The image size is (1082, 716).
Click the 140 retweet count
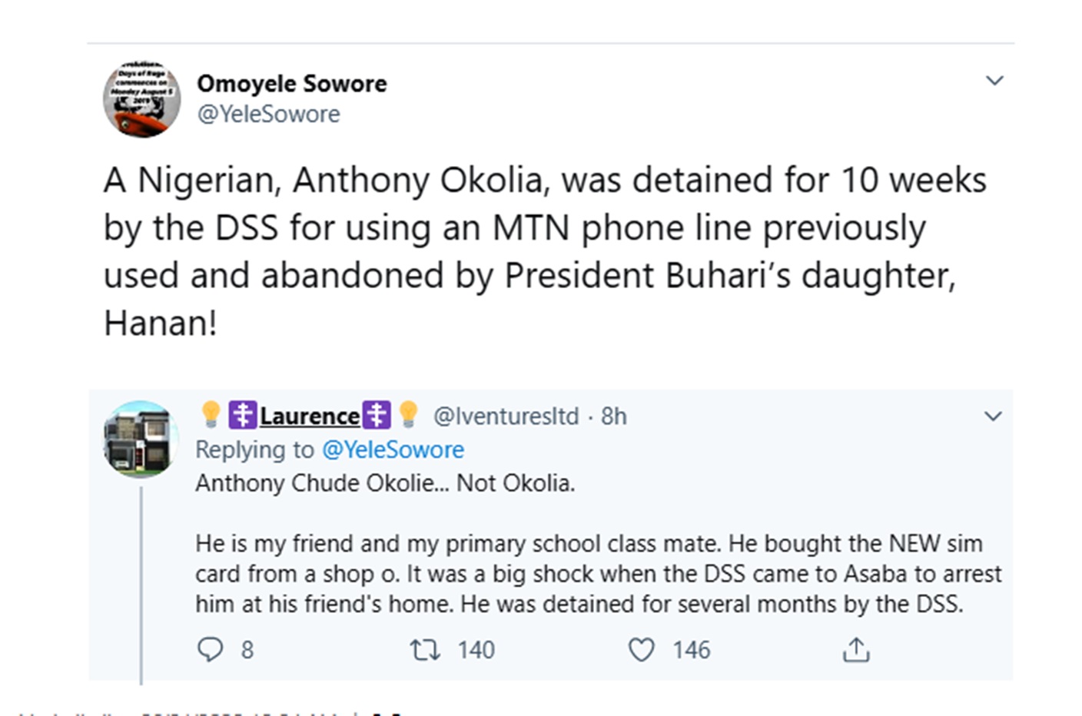pyautogui.click(x=476, y=650)
